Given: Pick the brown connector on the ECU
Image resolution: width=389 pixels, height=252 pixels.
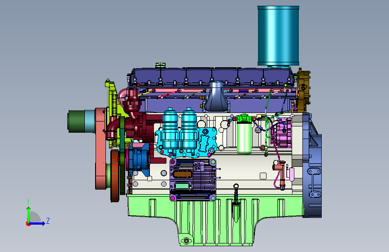Looking at the screenshot, I should point(182,174).
